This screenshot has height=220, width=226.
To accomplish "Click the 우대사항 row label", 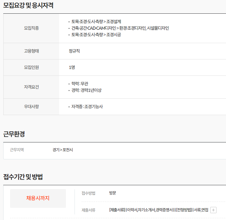I will (x=31, y=107).
